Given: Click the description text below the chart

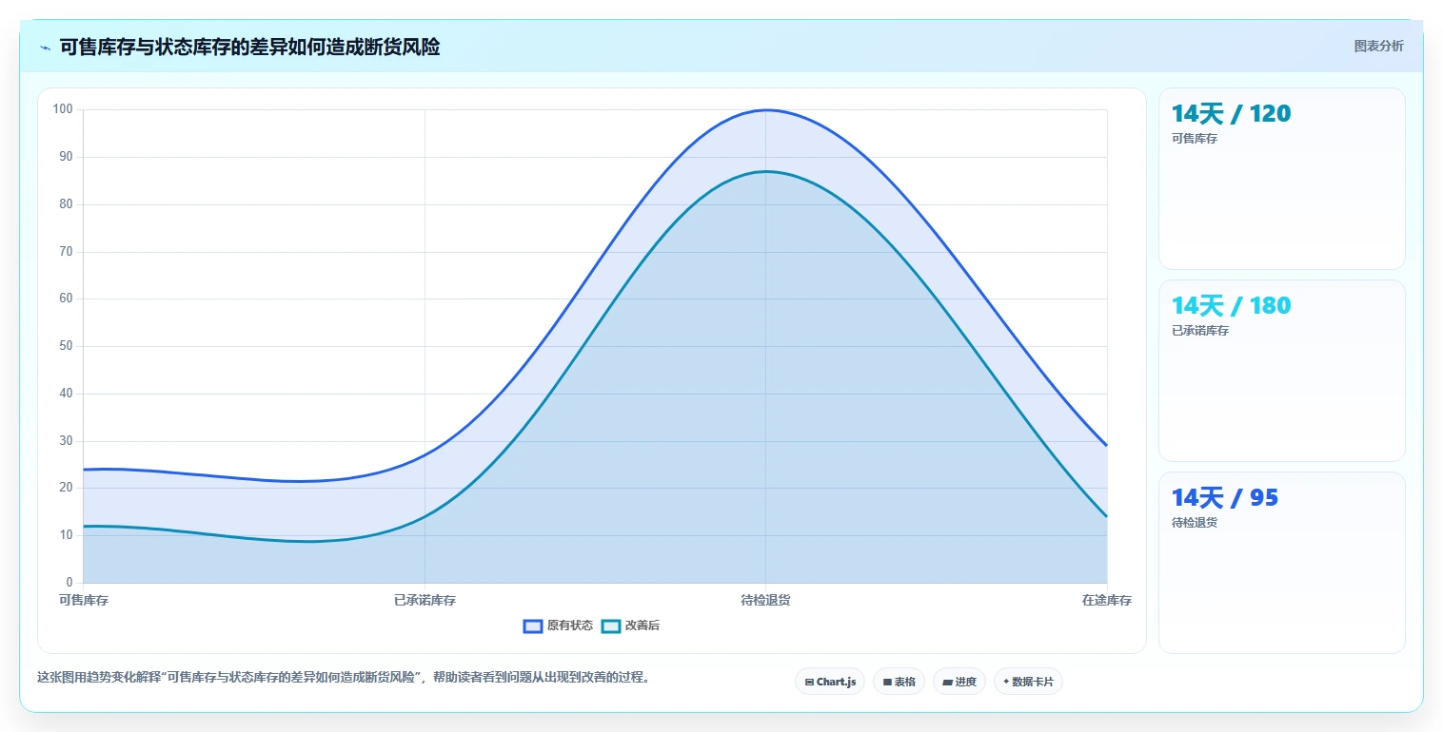Looking at the screenshot, I should coord(344,678).
